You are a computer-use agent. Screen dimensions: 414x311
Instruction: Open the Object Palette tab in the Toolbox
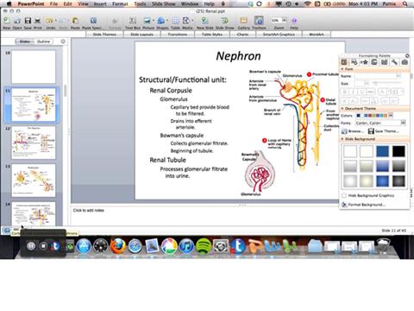[354, 62]
